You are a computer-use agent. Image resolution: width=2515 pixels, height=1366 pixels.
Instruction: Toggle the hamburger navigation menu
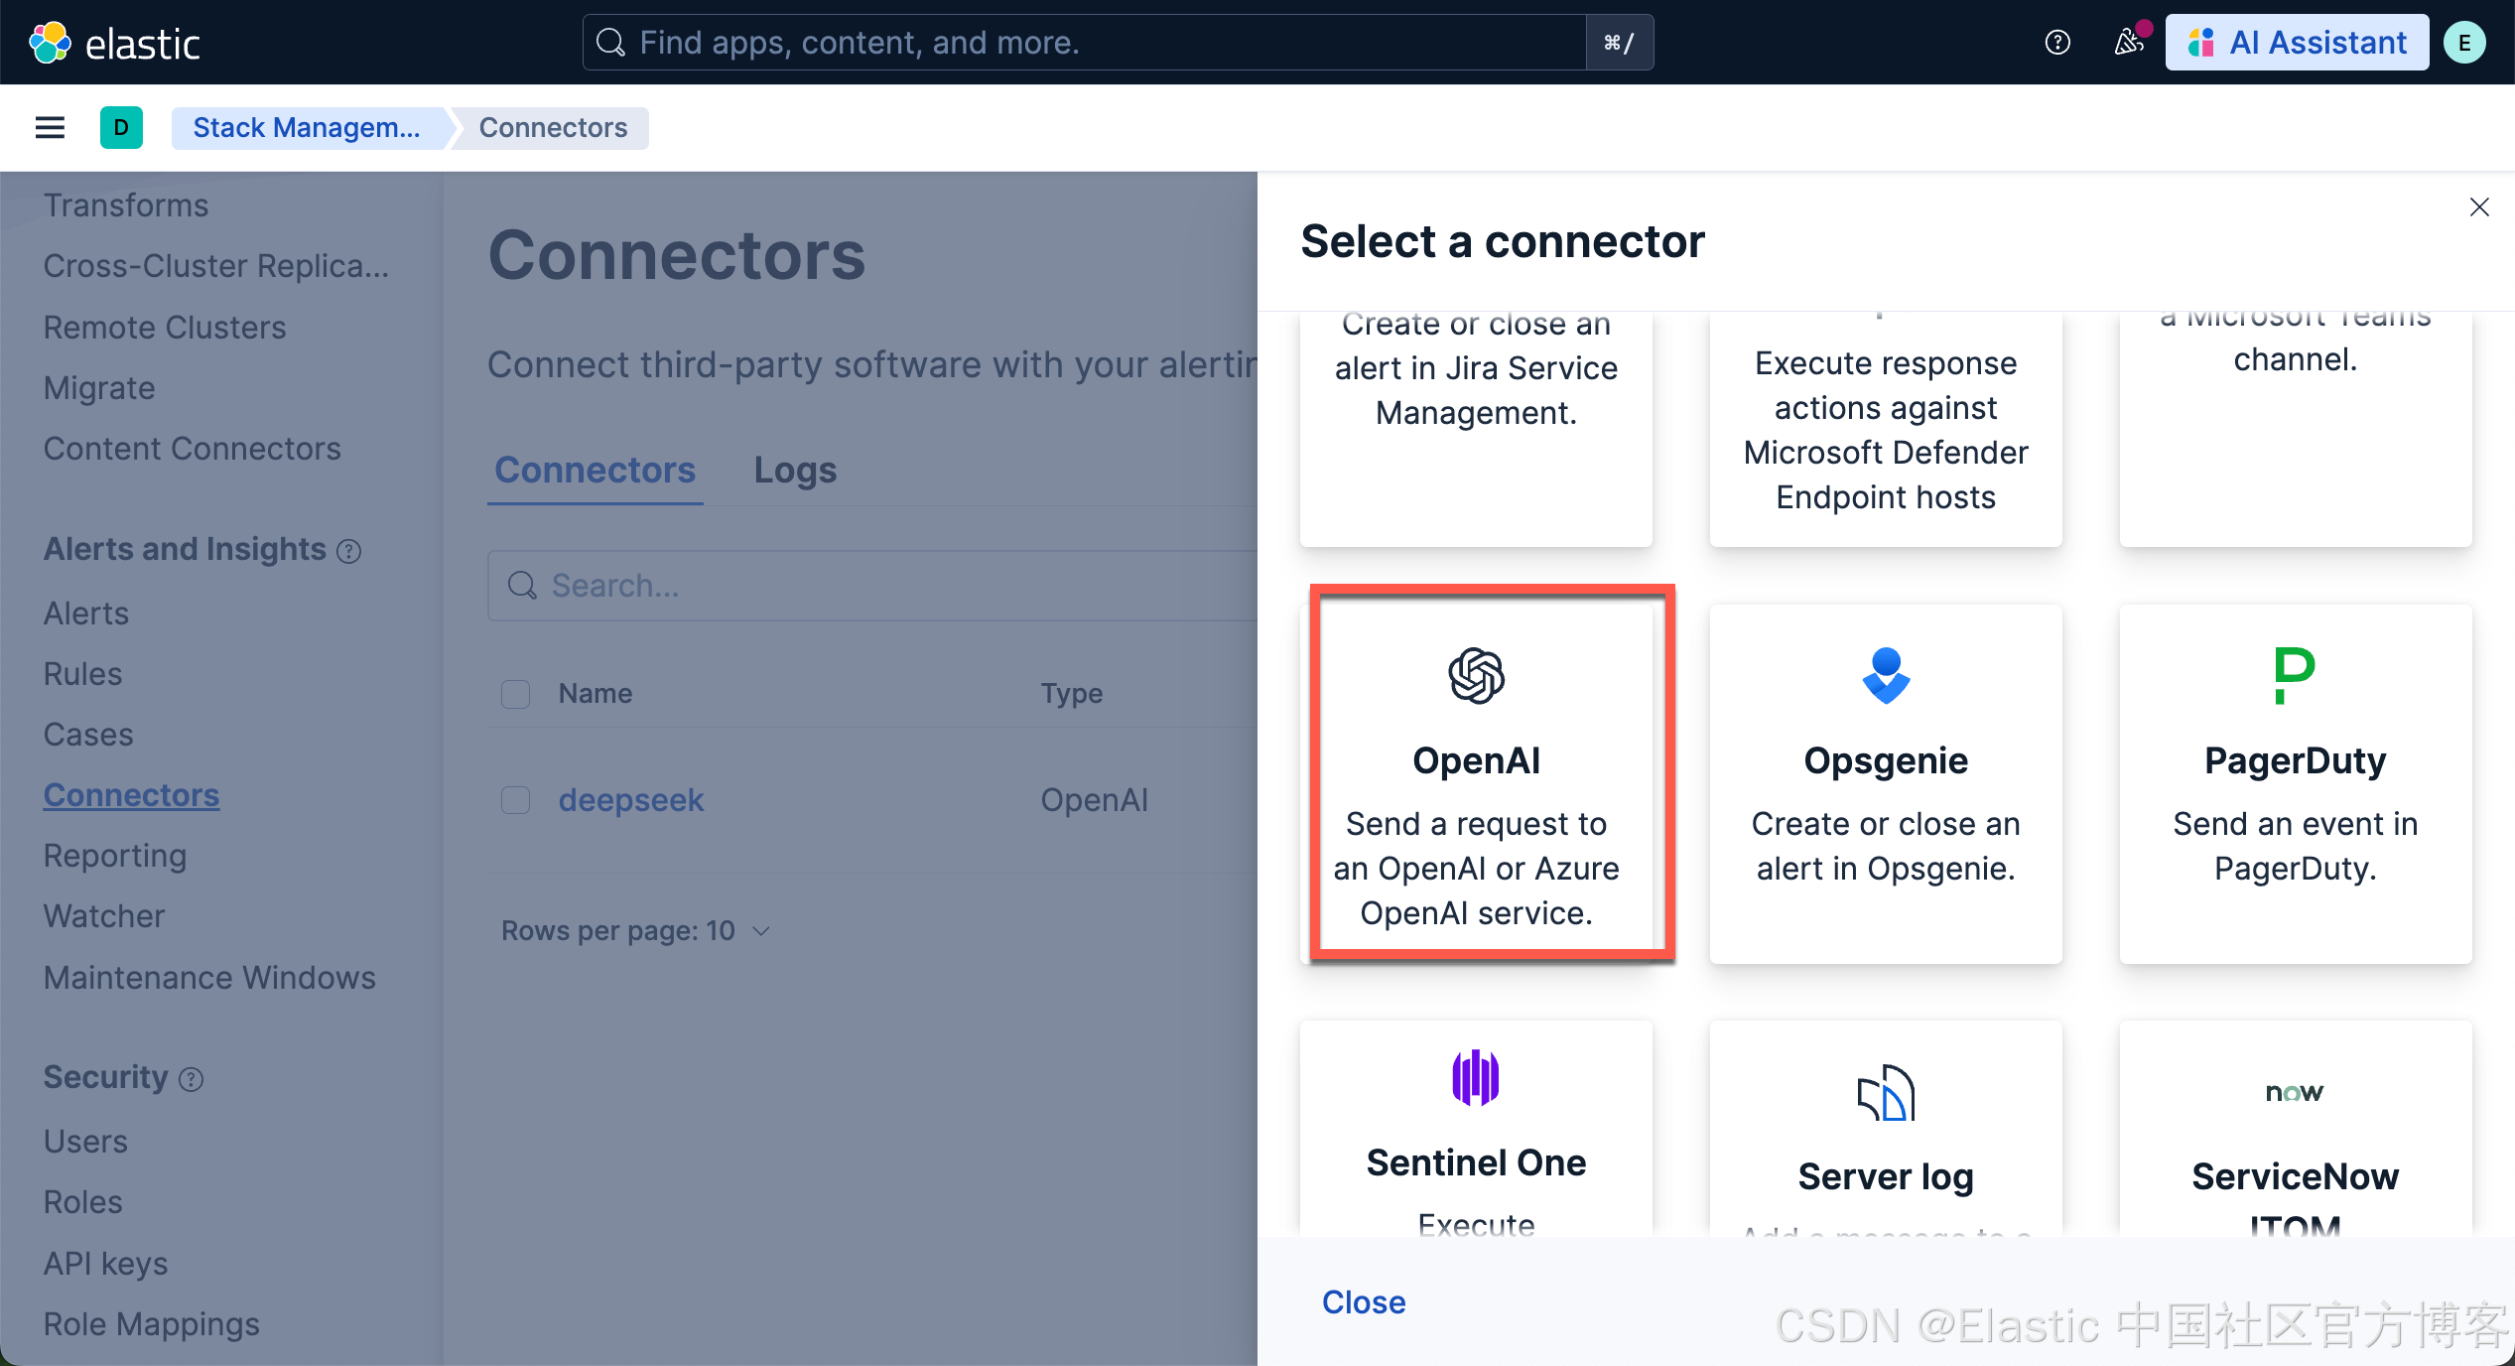point(50,128)
